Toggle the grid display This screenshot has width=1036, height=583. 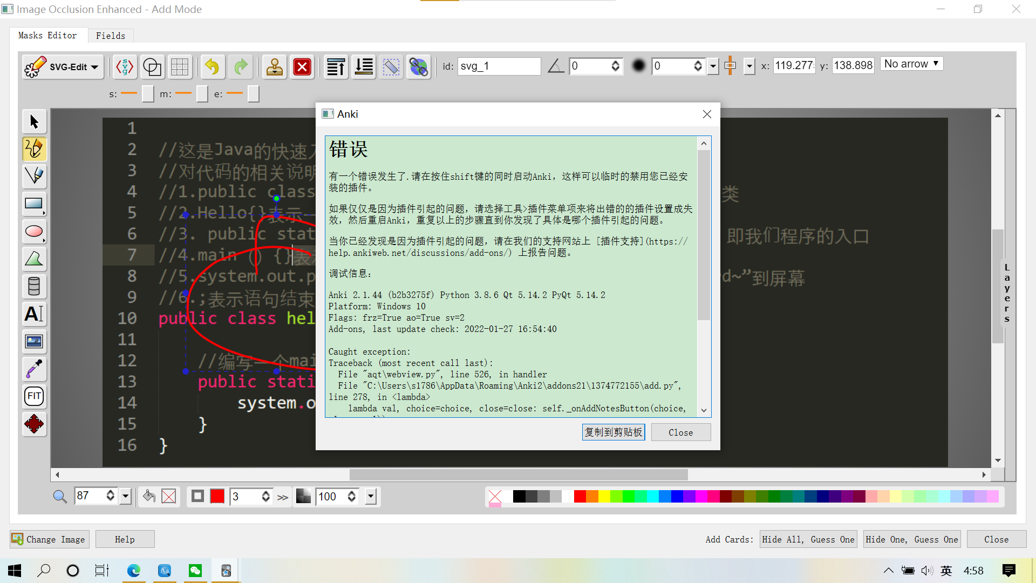180,66
